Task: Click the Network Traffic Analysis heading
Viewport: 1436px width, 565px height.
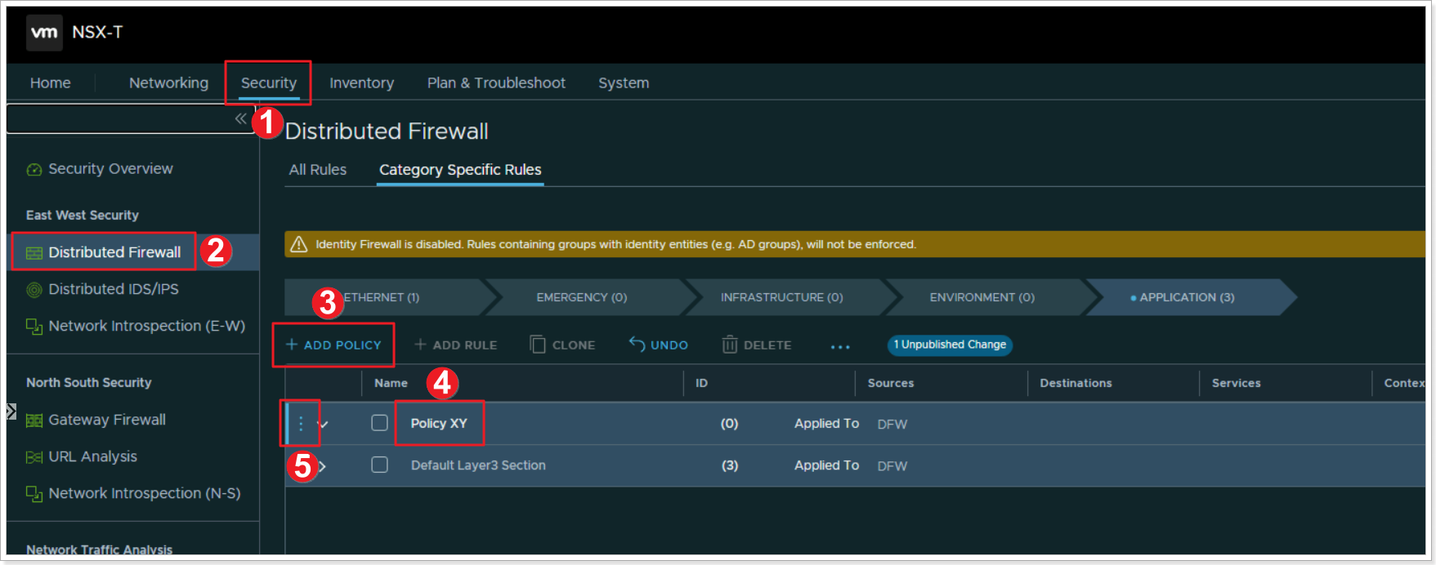Action: [100, 549]
